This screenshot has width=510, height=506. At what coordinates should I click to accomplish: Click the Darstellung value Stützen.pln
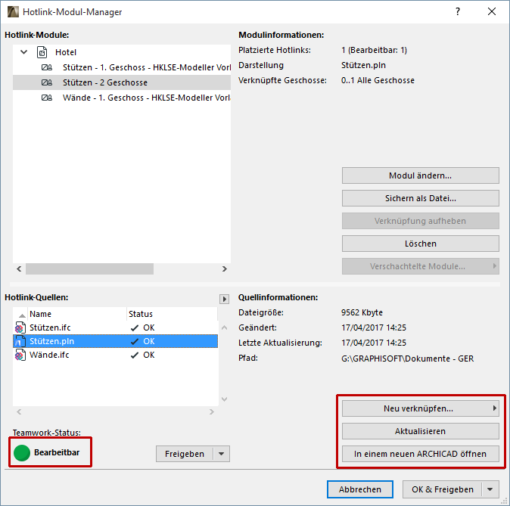point(363,65)
